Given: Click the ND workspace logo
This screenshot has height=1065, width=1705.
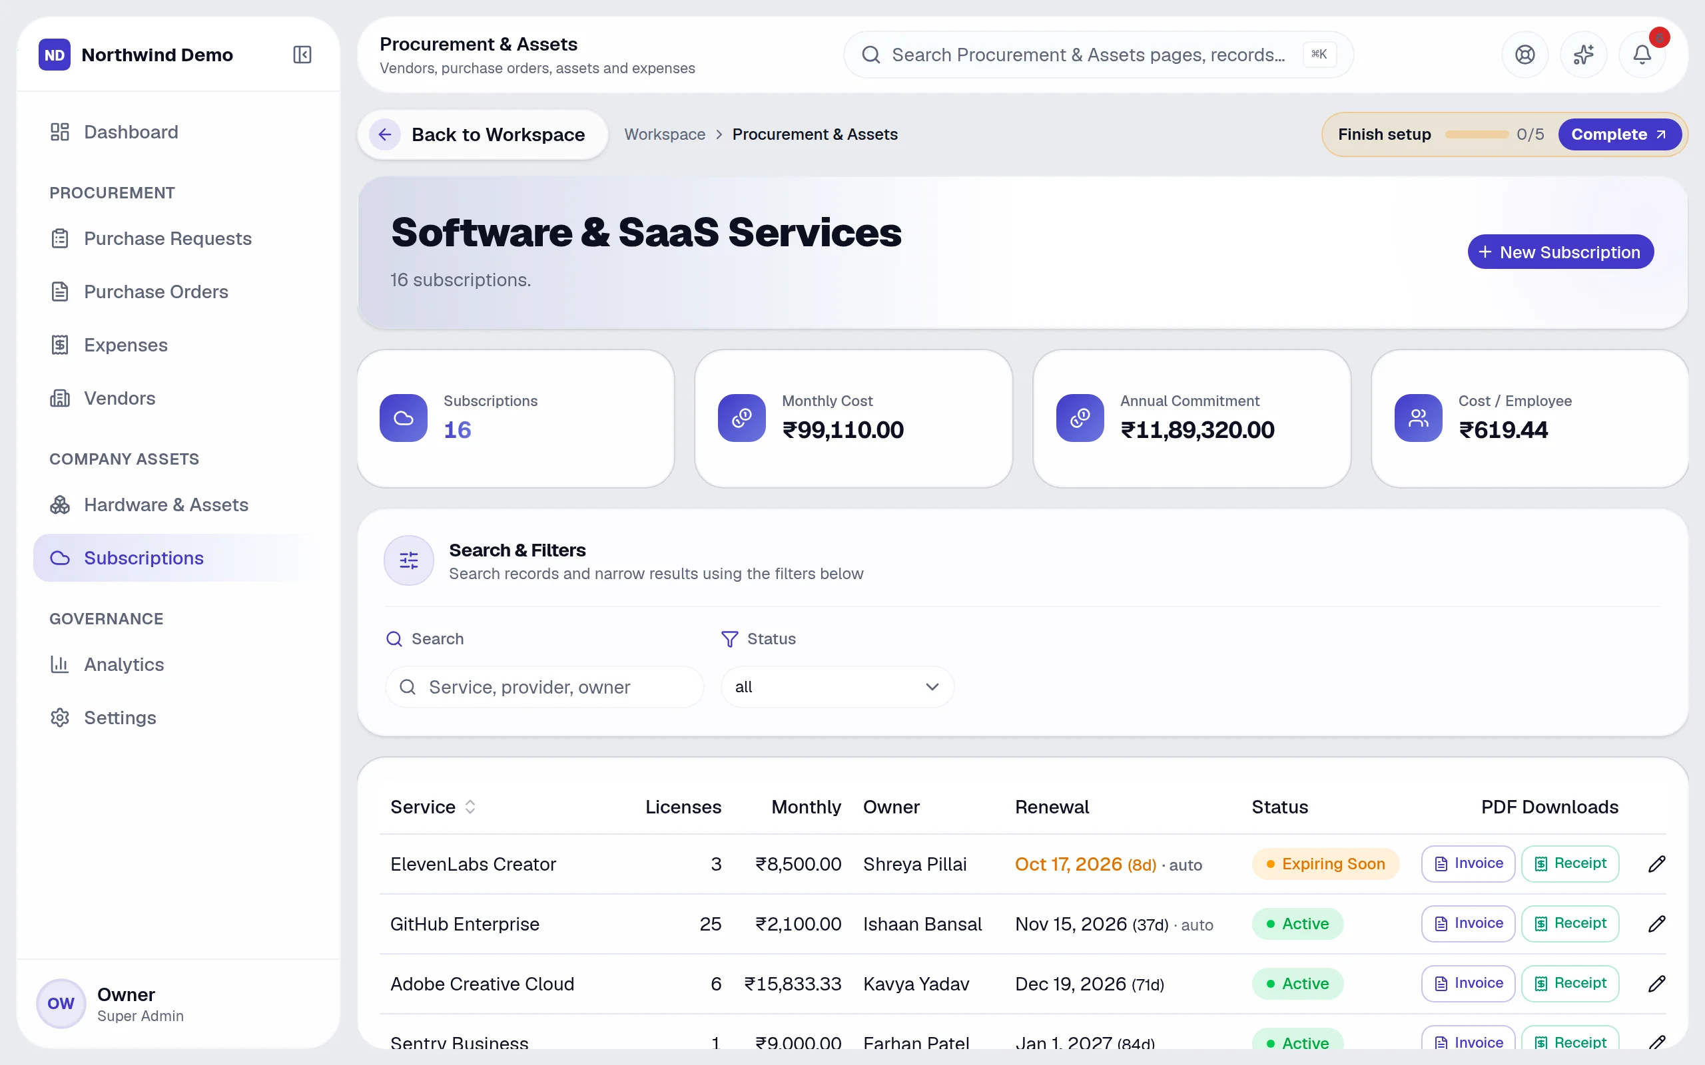Looking at the screenshot, I should point(54,55).
